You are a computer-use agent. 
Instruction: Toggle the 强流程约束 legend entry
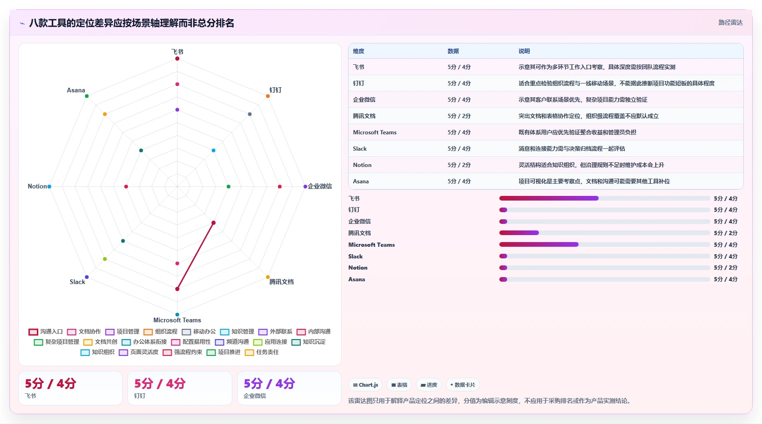182,352
